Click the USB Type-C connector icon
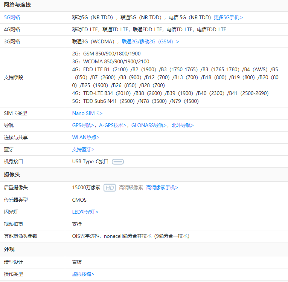 [x=118, y=162]
